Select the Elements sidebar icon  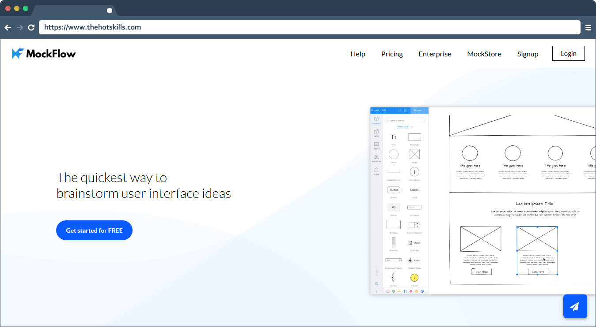click(376, 120)
